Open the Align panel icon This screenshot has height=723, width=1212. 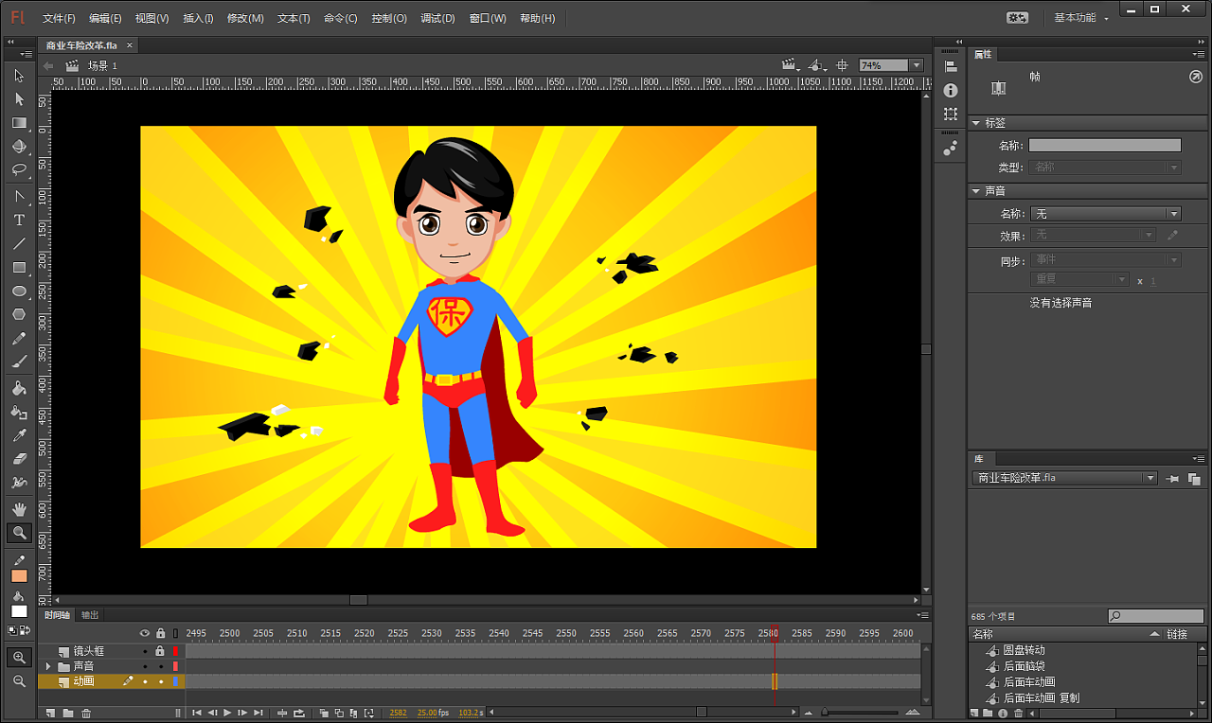(951, 66)
